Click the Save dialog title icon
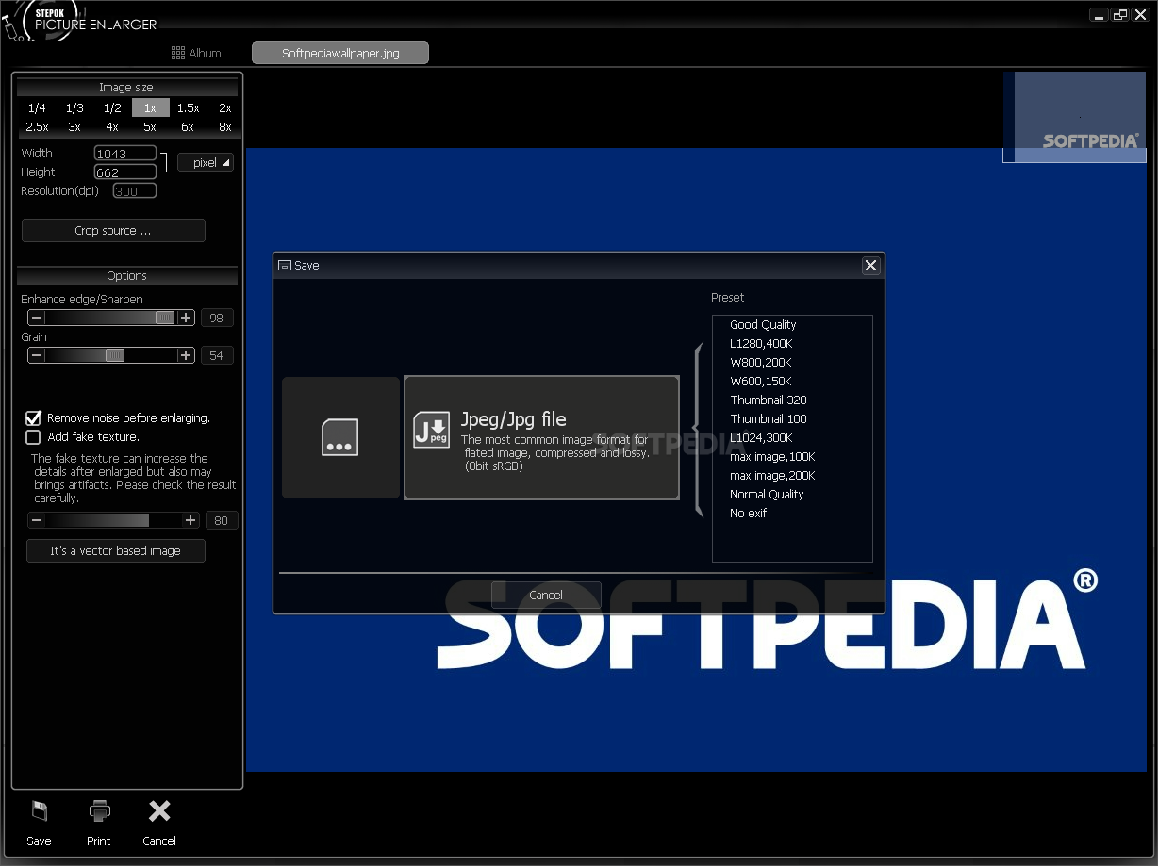Image resolution: width=1158 pixels, height=866 pixels. (284, 266)
